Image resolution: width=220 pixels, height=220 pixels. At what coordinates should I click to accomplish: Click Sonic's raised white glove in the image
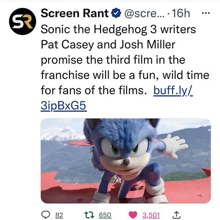[175, 145]
